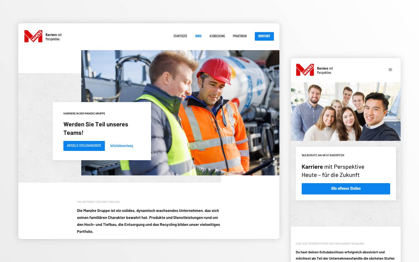The width and height of the screenshot is (419, 262).
Task: Open the Praktikum navigation item
Action: [240, 36]
